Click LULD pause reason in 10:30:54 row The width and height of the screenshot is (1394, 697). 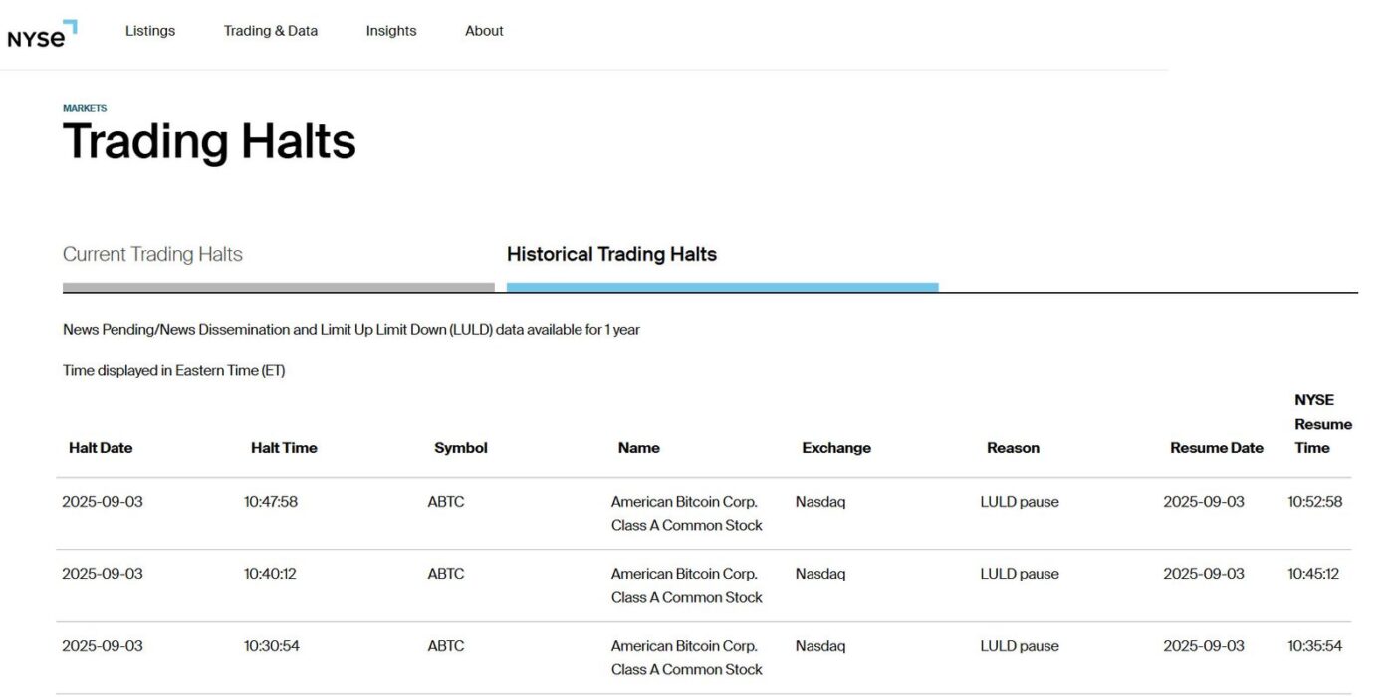pyautogui.click(x=1020, y=646)
